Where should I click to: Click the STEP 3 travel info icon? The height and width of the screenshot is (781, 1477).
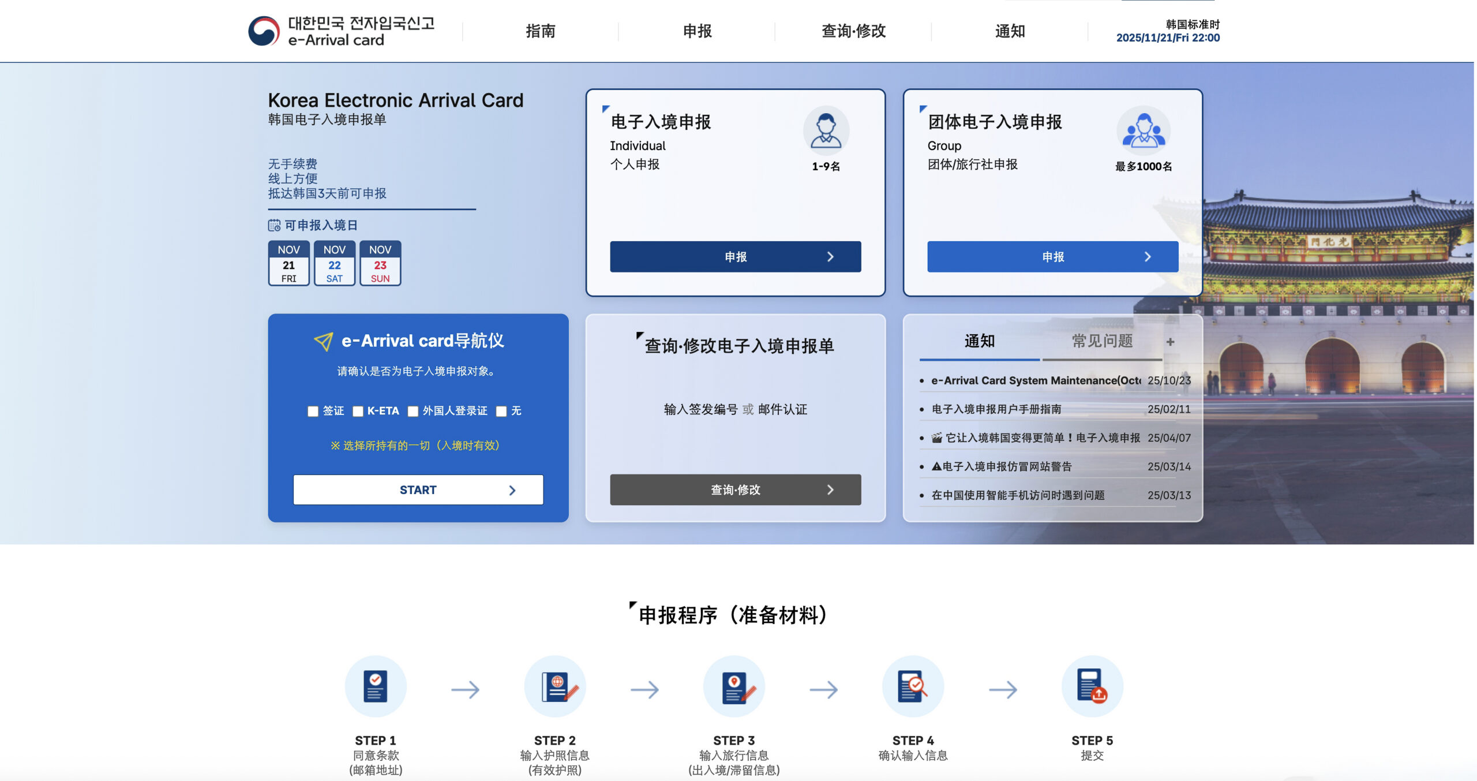(x=734, y=686)
